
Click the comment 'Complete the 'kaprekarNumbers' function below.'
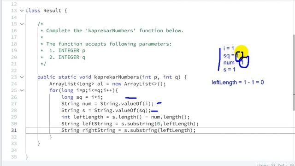click(x=115, y=30)
